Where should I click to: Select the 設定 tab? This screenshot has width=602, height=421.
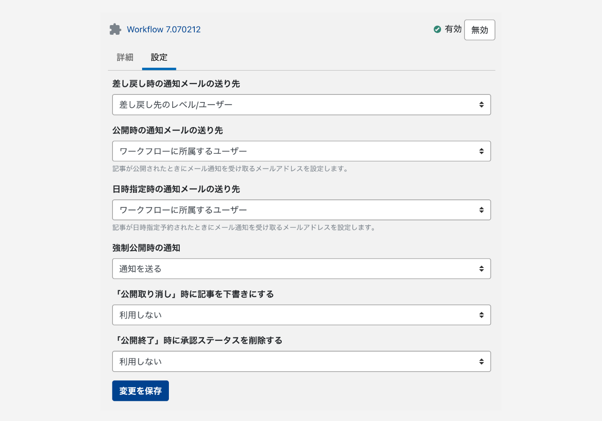tap(159, 57)
